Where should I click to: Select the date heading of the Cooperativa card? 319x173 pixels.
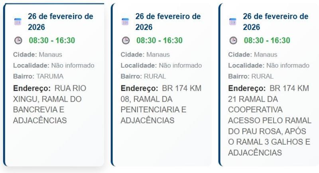[x=276, y=22]
